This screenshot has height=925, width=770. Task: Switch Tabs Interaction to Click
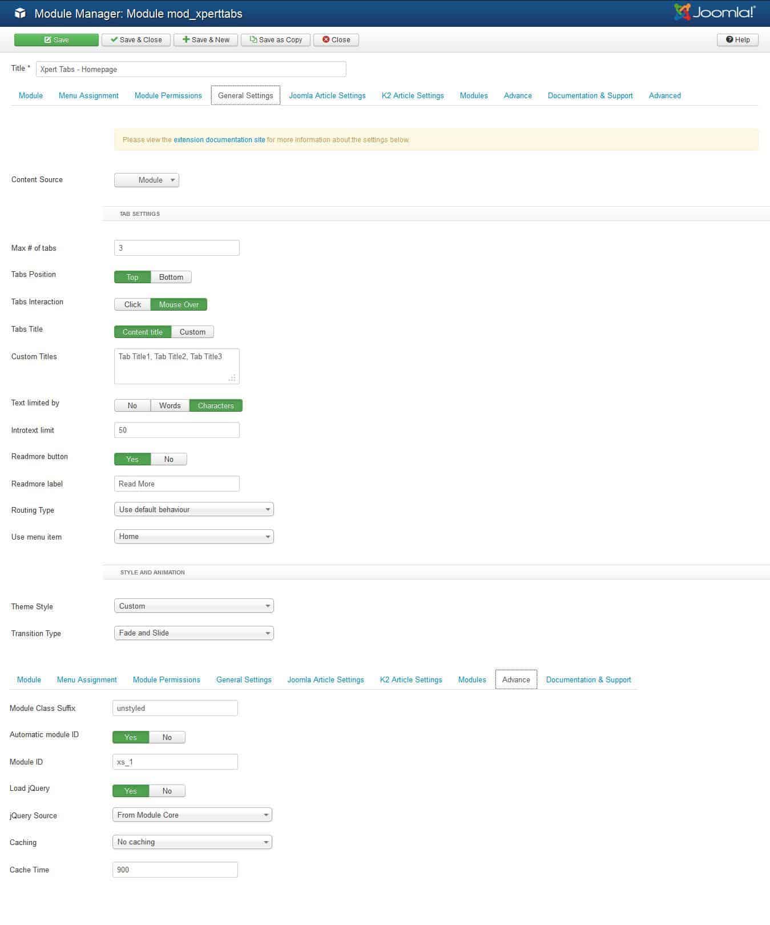coord(132,305)
